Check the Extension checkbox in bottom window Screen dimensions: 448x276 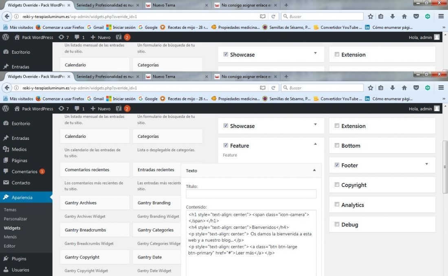click(337, 126)
